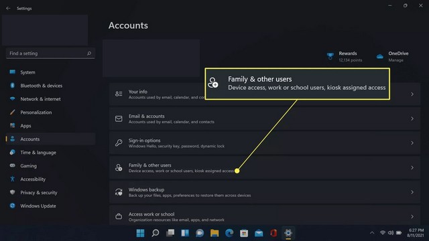Image resolution: width=429 pixels, height=241 pixels.
Task: Click Manage under OneDrive
Action: pyautogui.click(x=395, y=60)
